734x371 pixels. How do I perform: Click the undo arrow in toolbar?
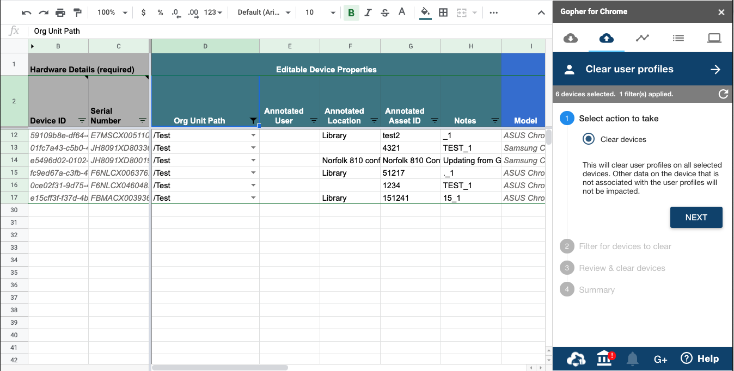click(26, 13)
